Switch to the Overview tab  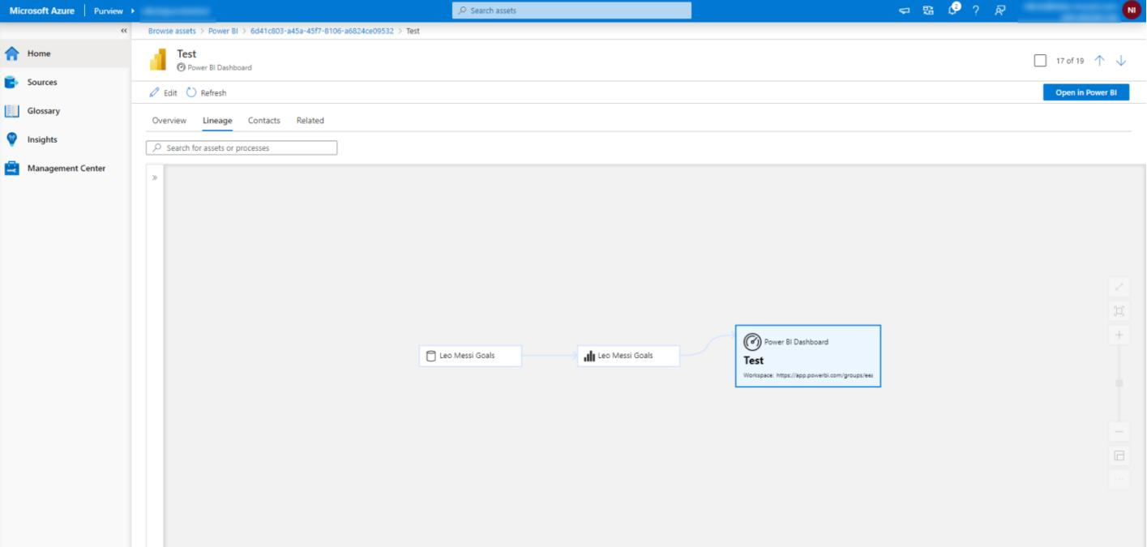(x=169, y=121)
